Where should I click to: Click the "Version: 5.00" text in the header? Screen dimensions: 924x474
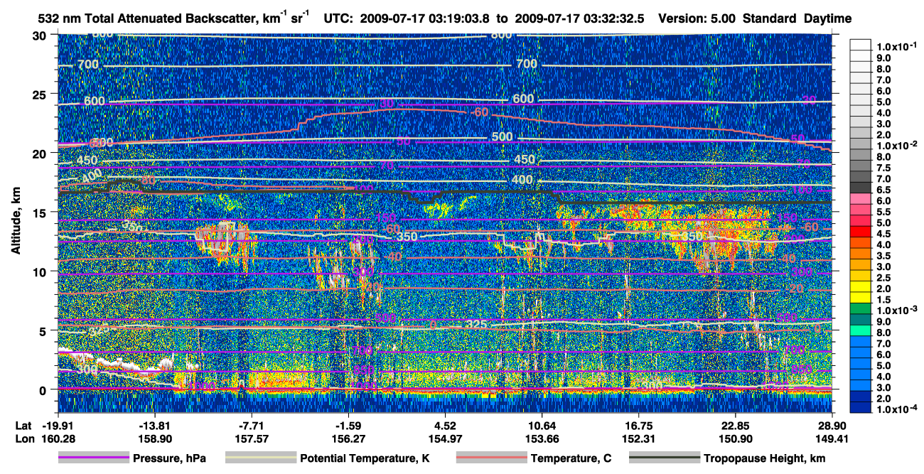[x=697, y=19]
